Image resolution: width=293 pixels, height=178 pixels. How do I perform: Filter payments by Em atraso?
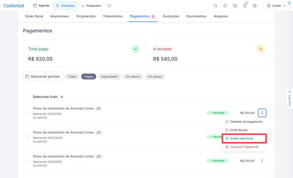click(x=155, y=77)
